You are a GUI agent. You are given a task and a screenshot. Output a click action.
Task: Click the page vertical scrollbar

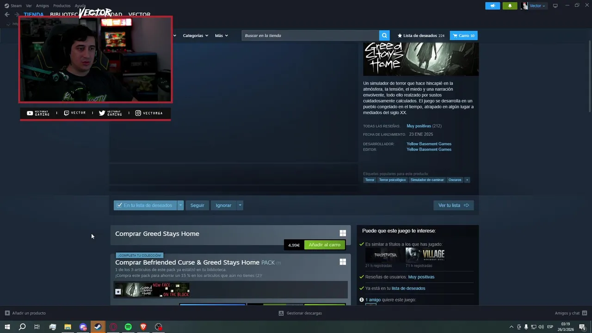(589, 76)
